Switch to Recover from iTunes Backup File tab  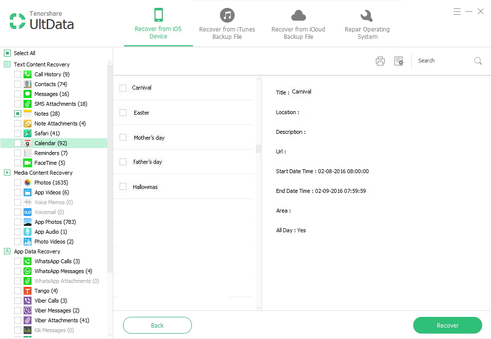pyautogui.click(x=227, y=24)
